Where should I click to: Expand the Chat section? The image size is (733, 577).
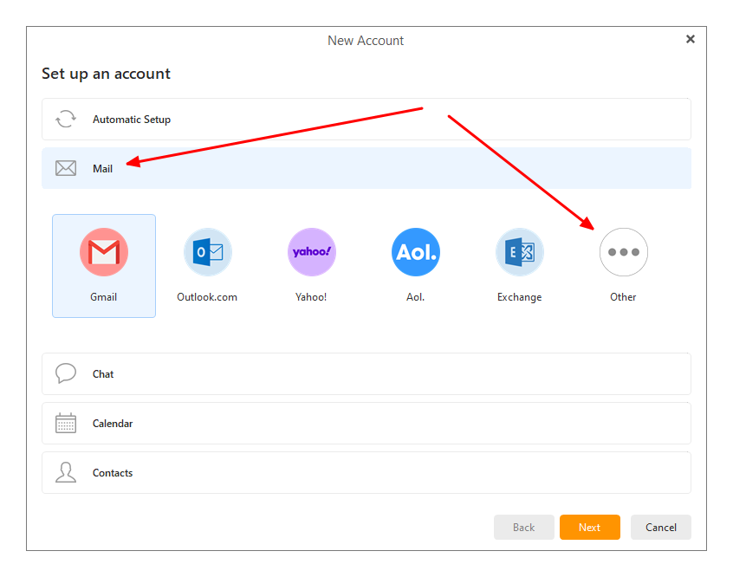pos(366,374)
